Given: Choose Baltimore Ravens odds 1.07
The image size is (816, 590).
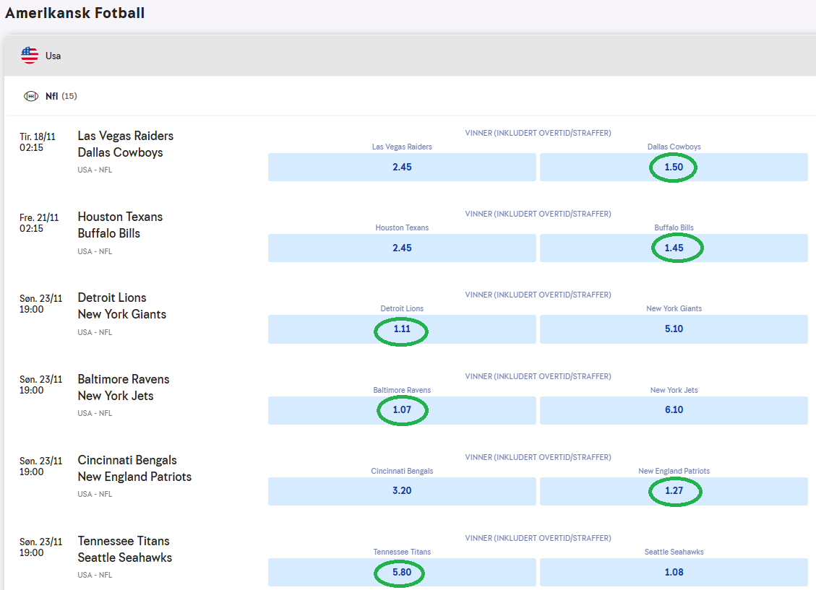Looking at the screenshot, I should click(x=402, y=410).
